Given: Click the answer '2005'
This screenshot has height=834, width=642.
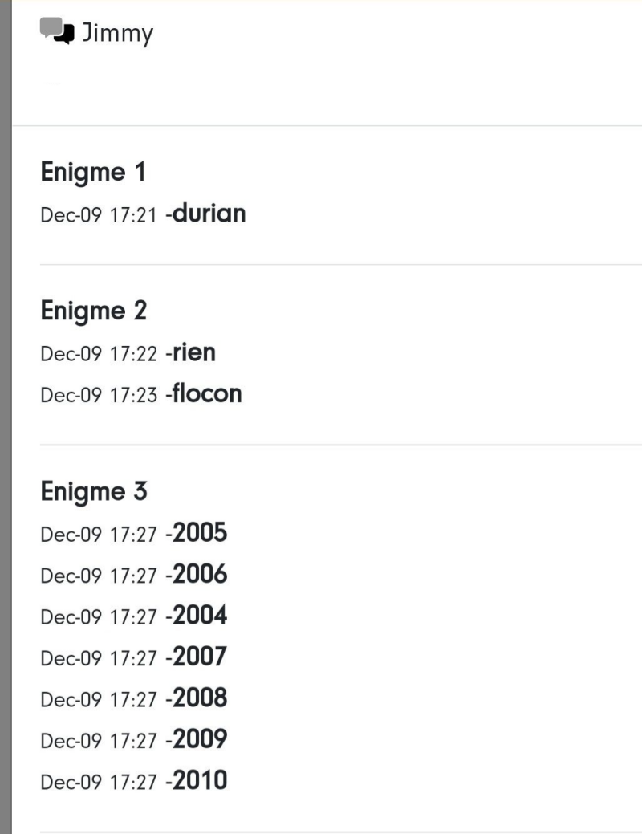Looking at the screenshot, I should [x=200, y=533].
